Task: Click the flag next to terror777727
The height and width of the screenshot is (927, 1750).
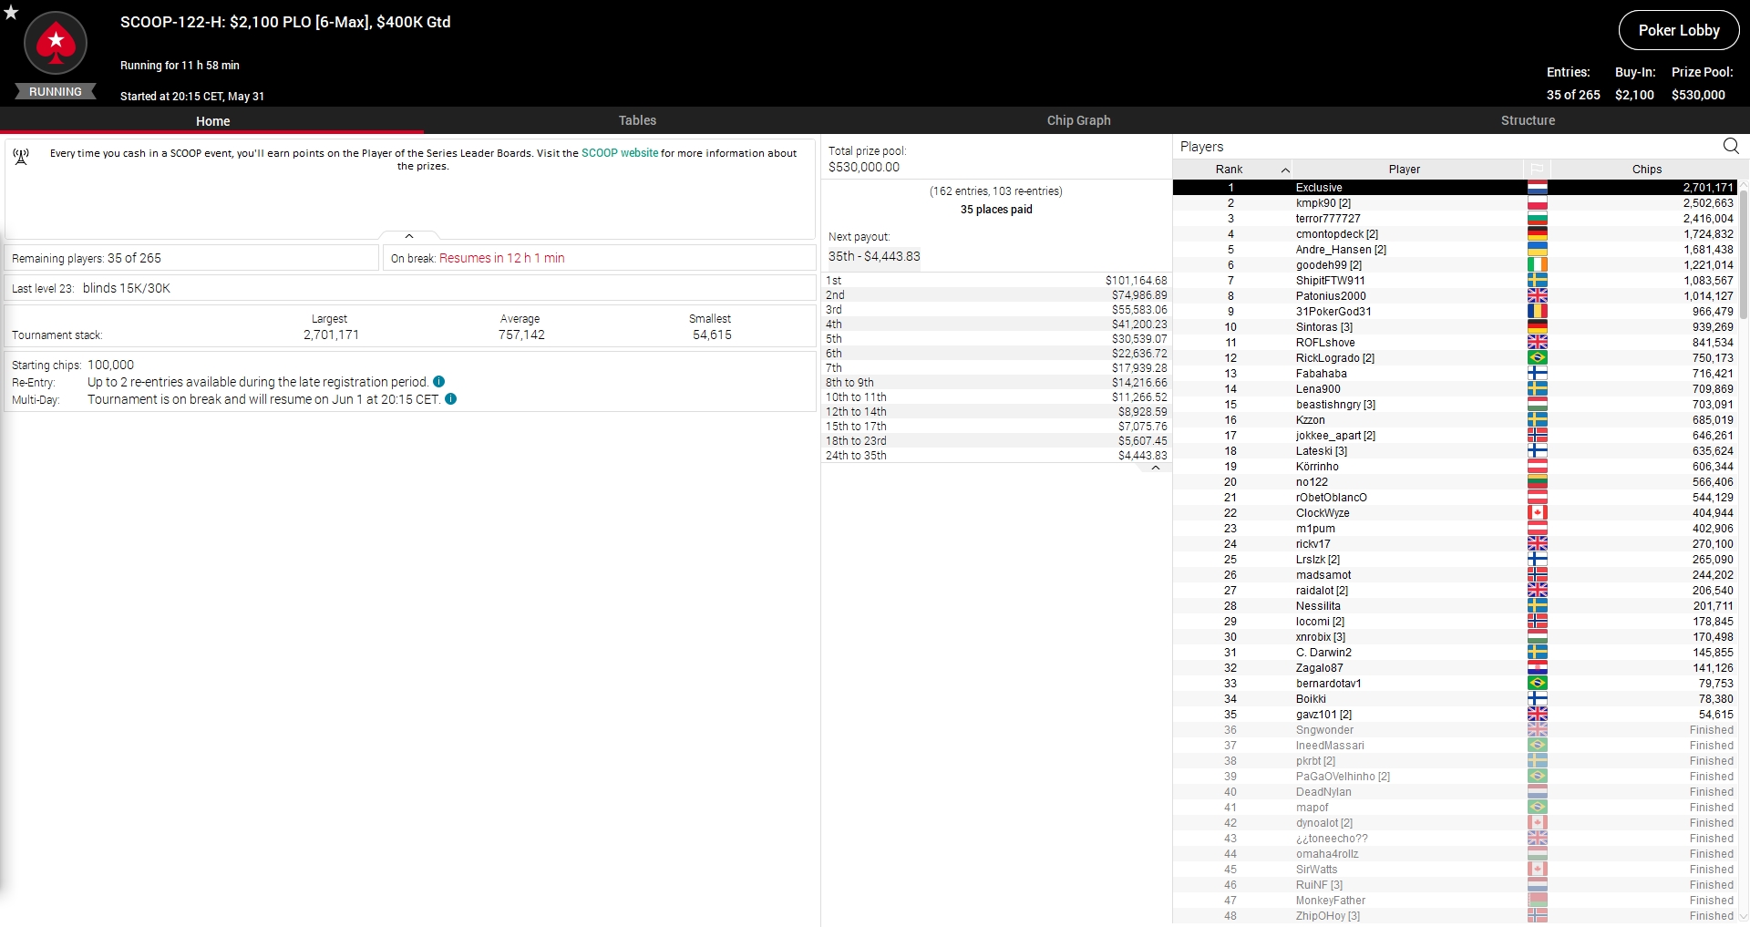Action: (1537, 219)
